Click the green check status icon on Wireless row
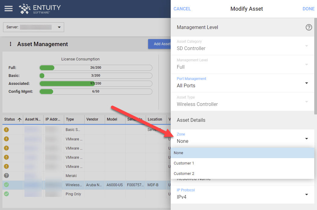This screenshot has height=210, width=317. 7,185
